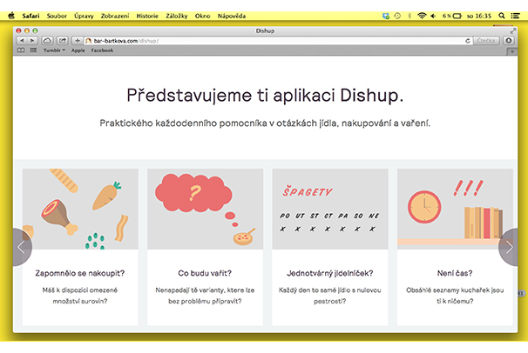Show Top Sites grid icon
This screenshot has width=528, height=353.
tap(32, 50)
